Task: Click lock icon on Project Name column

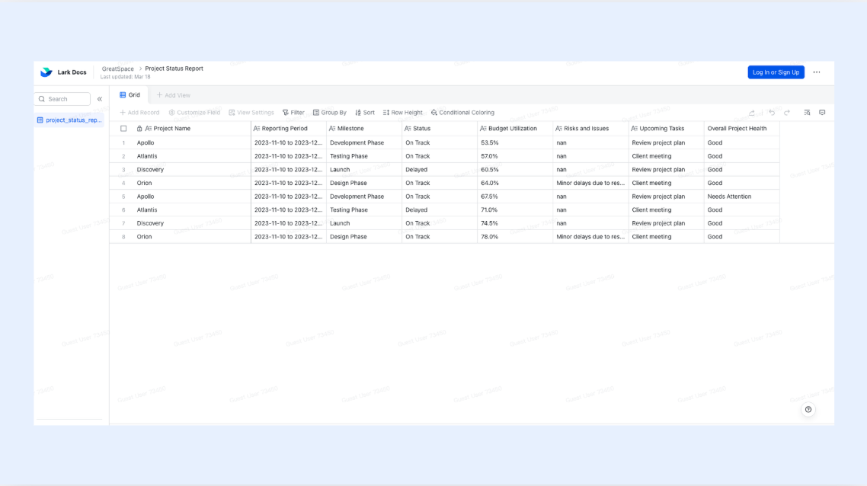Action: pos(139,128)
